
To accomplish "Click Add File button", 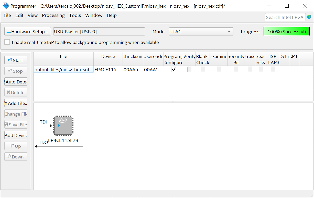I will coord(16,103).
